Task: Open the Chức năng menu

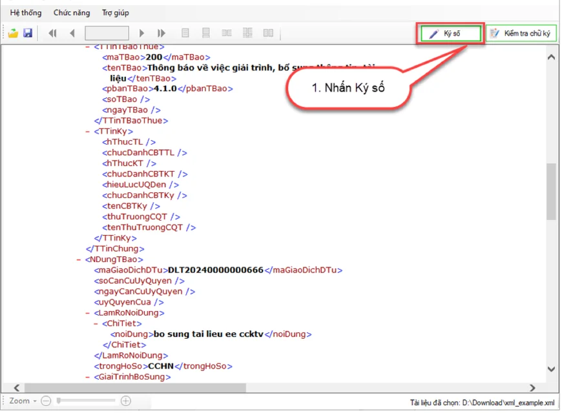Action: point(72,13)
